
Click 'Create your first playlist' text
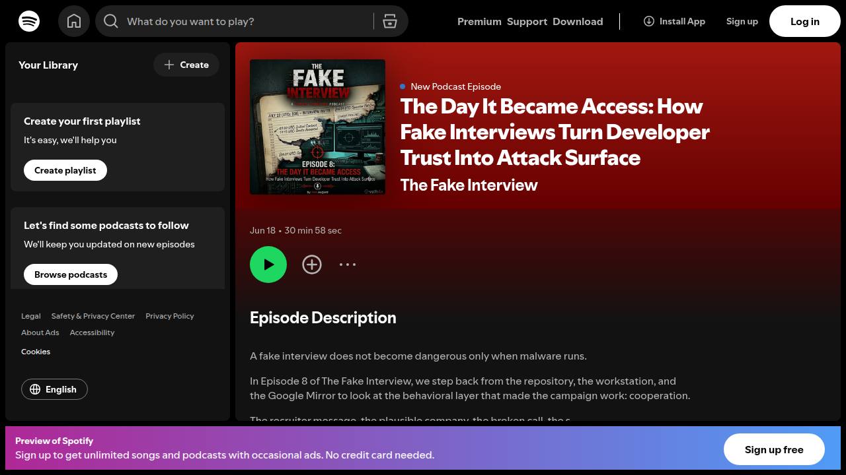click(x=82, y=121)
